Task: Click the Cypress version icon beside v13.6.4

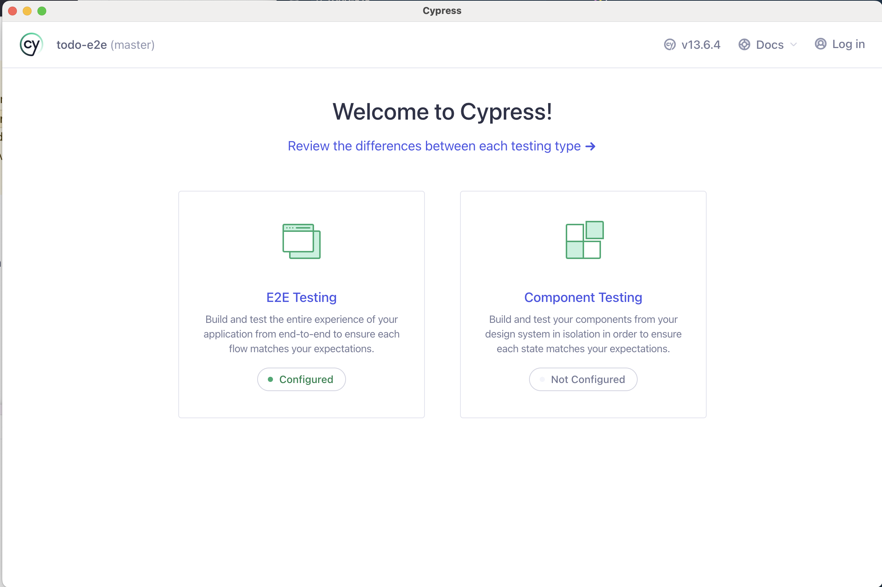Action: click(670, 44)
